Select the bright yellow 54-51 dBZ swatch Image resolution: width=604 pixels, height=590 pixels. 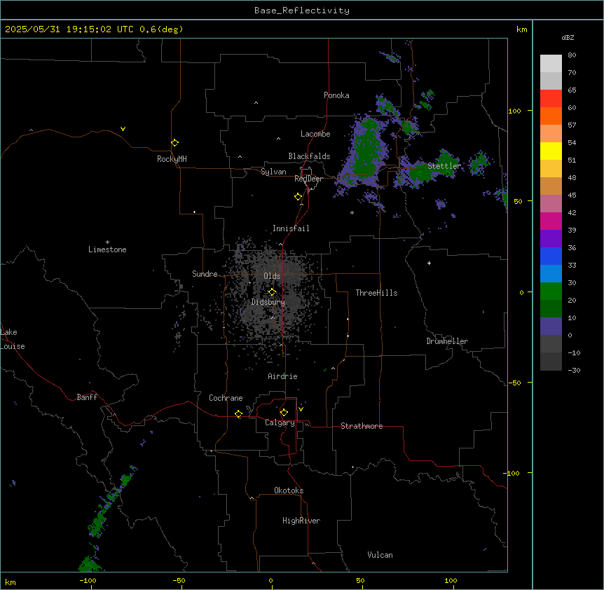[x=551, y=151]
